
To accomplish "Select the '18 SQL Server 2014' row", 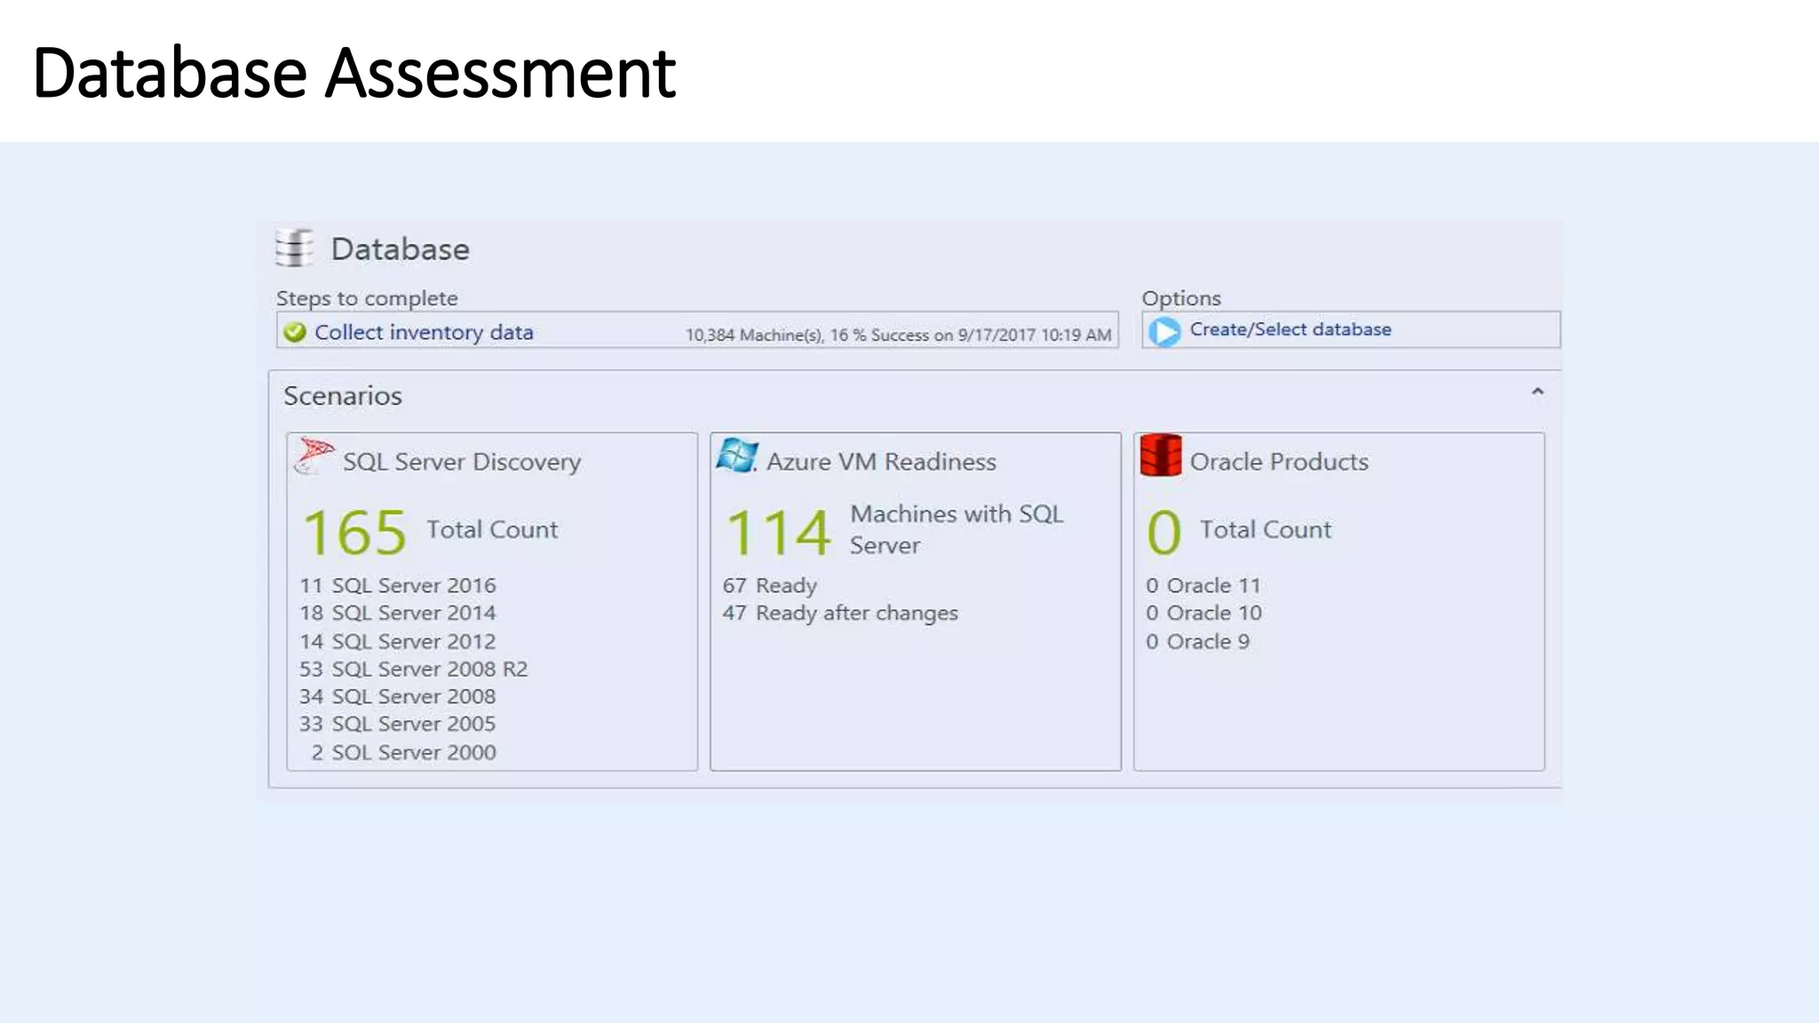I will click(x=398, y=613).
